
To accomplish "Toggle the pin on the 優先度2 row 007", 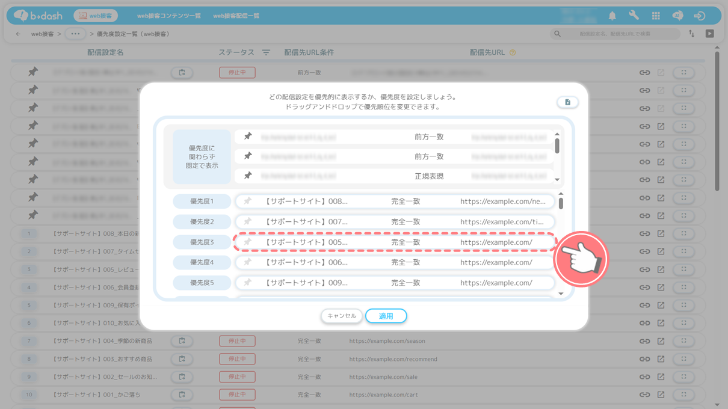I will click(x=247, y=222).
